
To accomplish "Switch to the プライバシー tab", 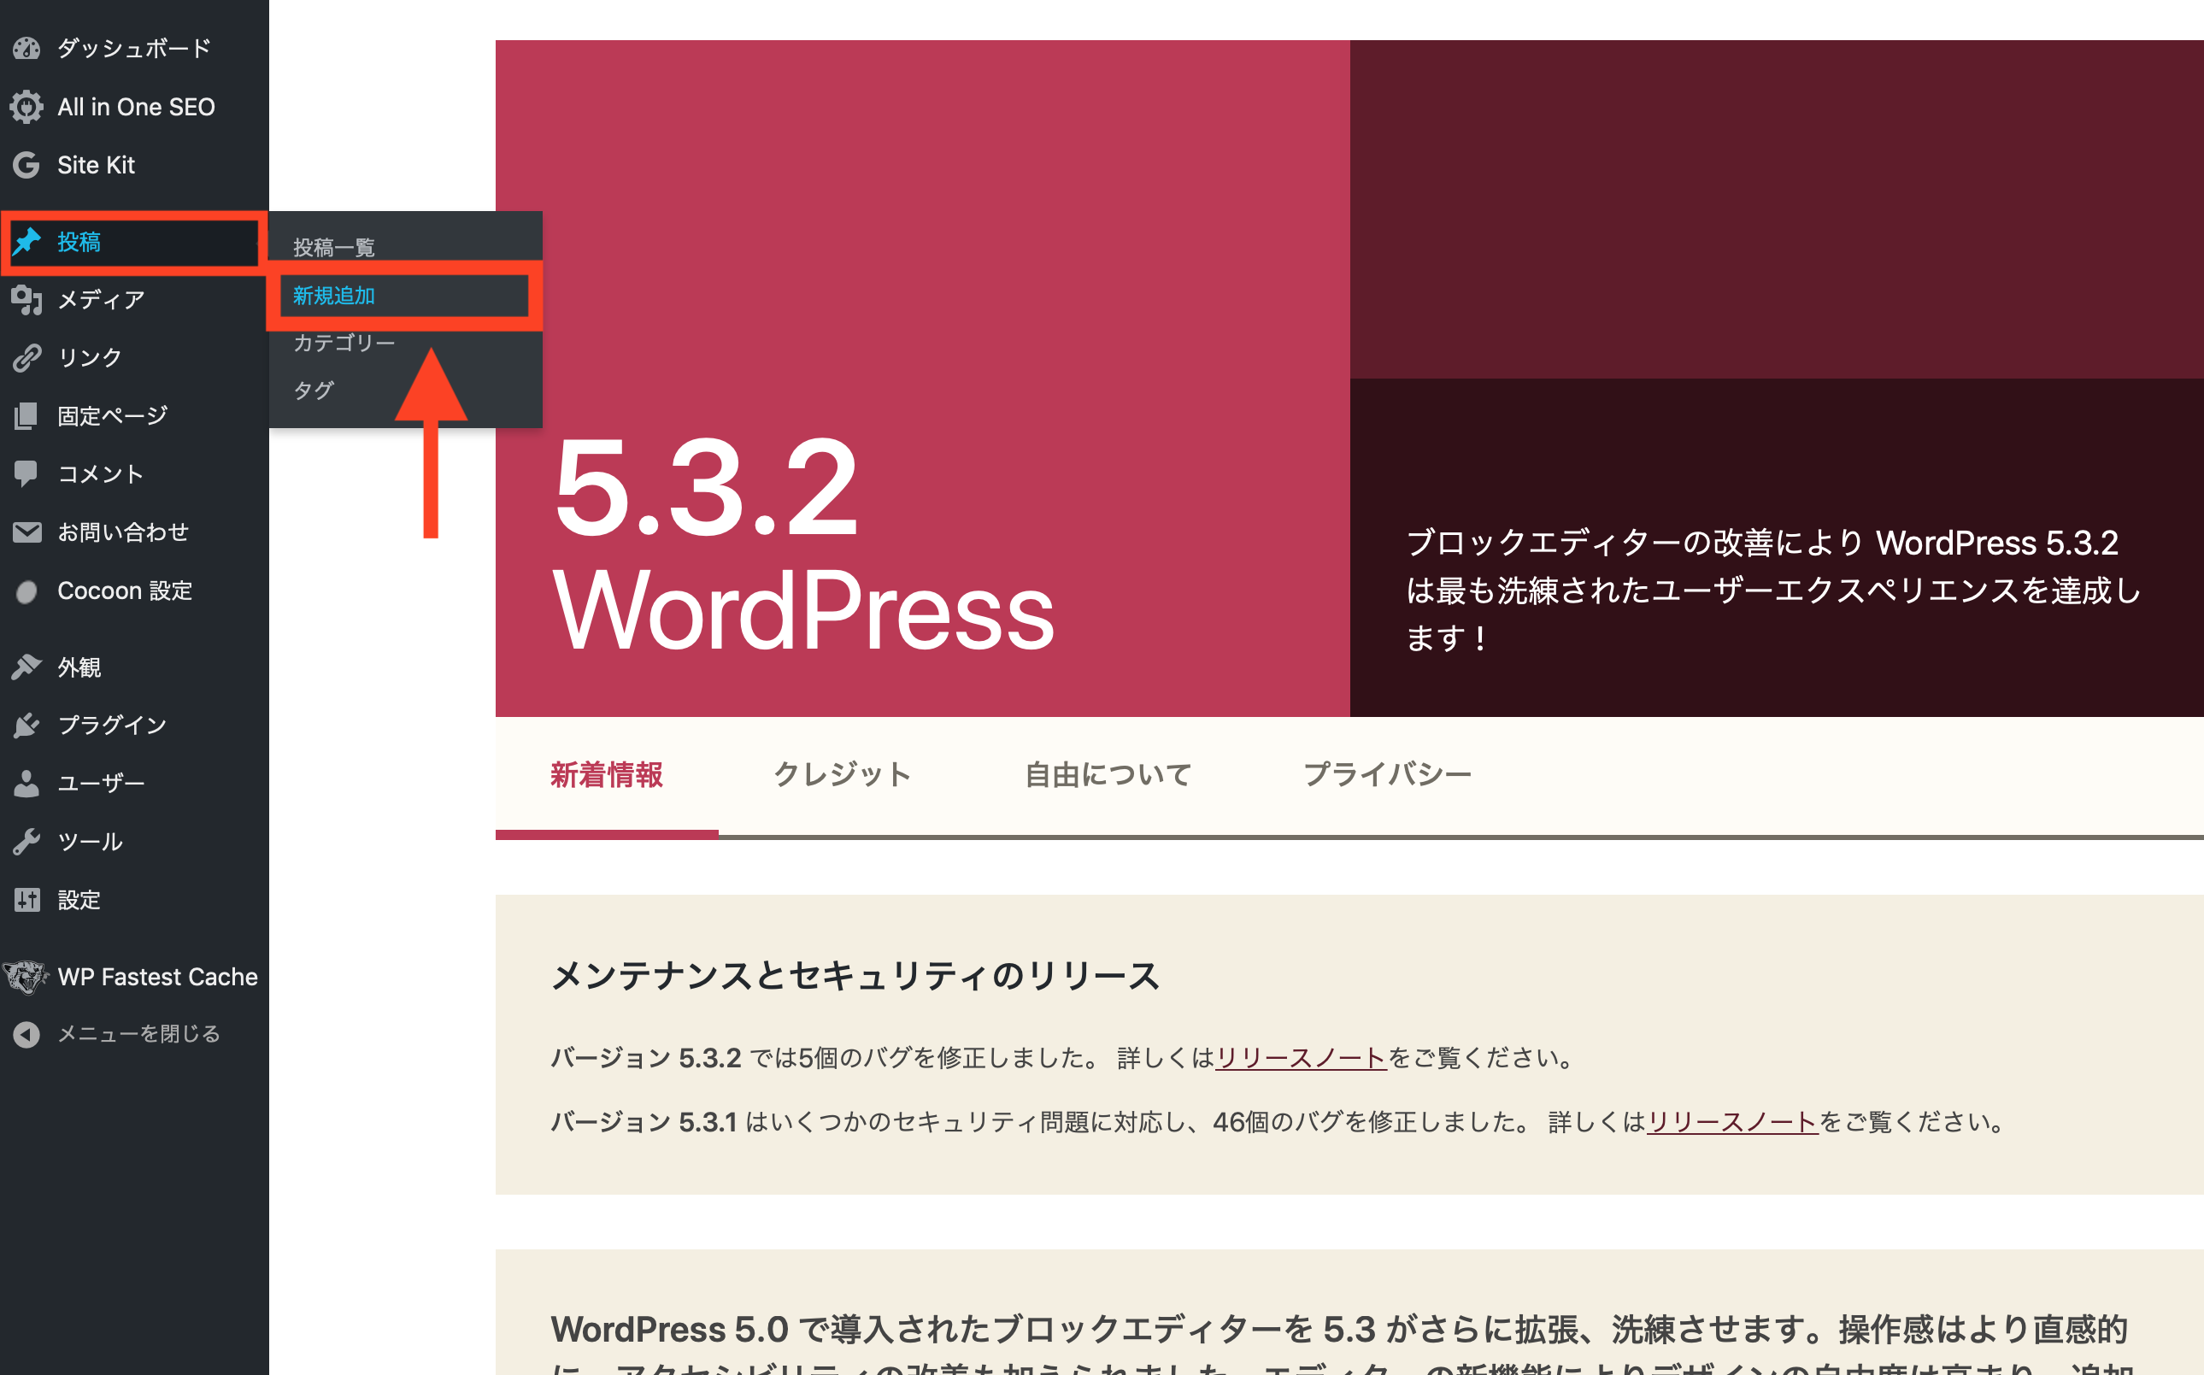I will pos(1387,775).
